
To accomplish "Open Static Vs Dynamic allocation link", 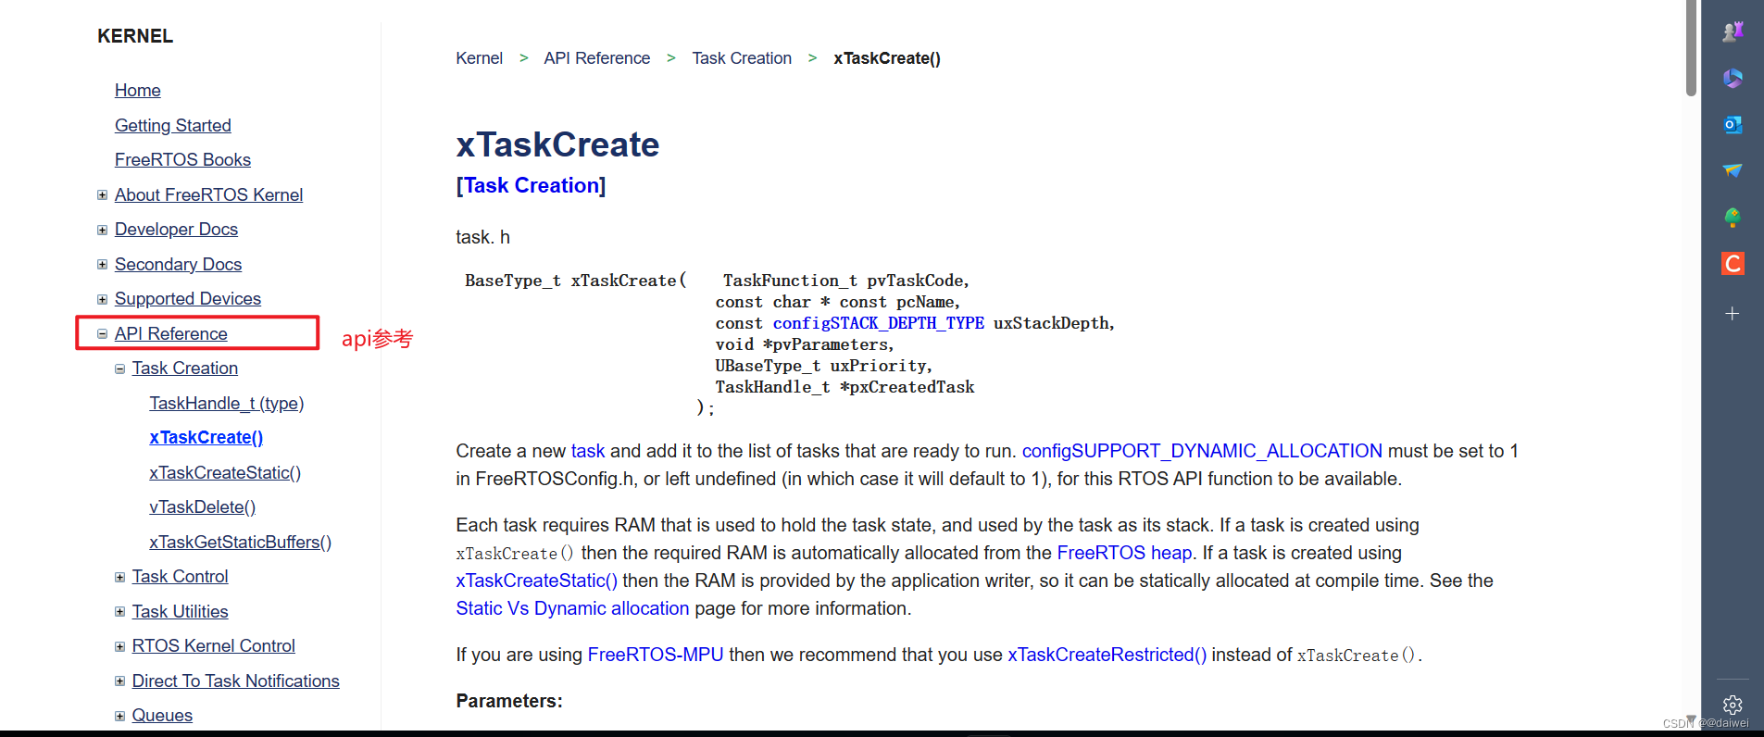I will click(572, 608).
